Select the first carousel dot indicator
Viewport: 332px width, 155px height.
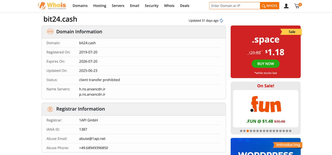(x=241, y=131)
